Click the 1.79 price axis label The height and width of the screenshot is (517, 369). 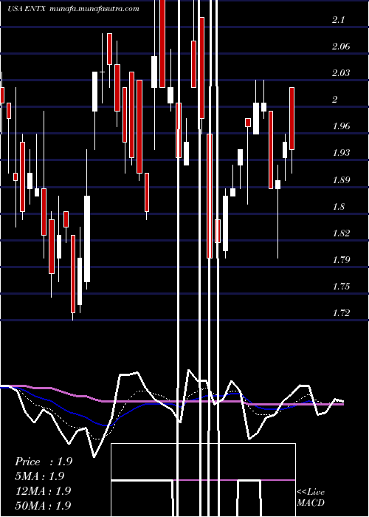pos(341,259)
